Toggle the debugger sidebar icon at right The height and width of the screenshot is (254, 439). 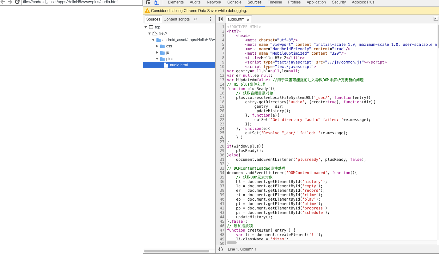point(436,19)
